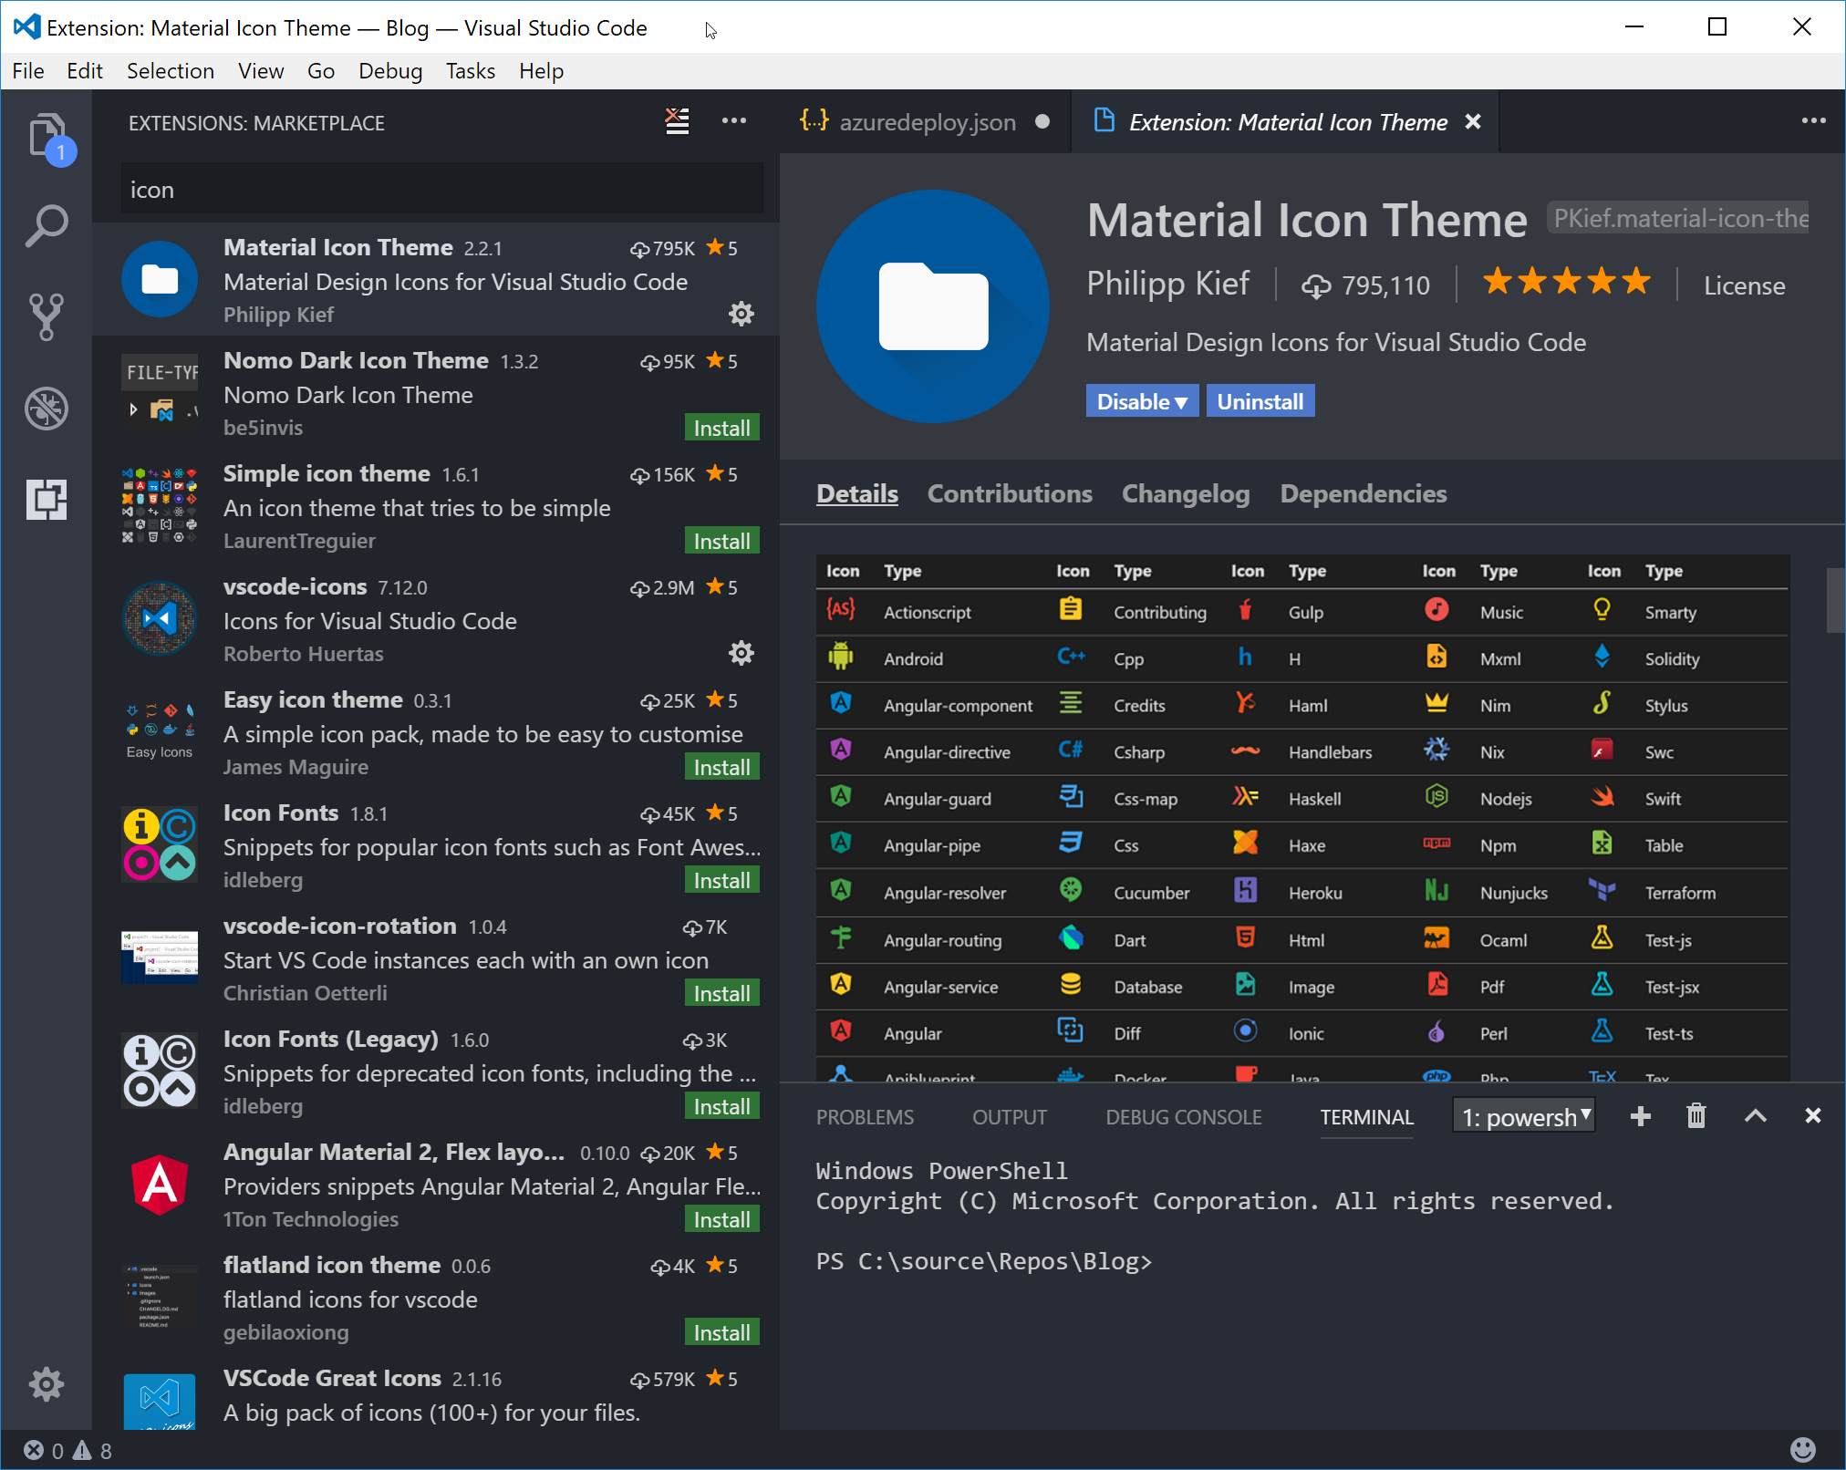The height and width of the screenshot is (1470, 1846).
Task: Add a new terminal with plus icon
Action: [x=1640, y=1116]
